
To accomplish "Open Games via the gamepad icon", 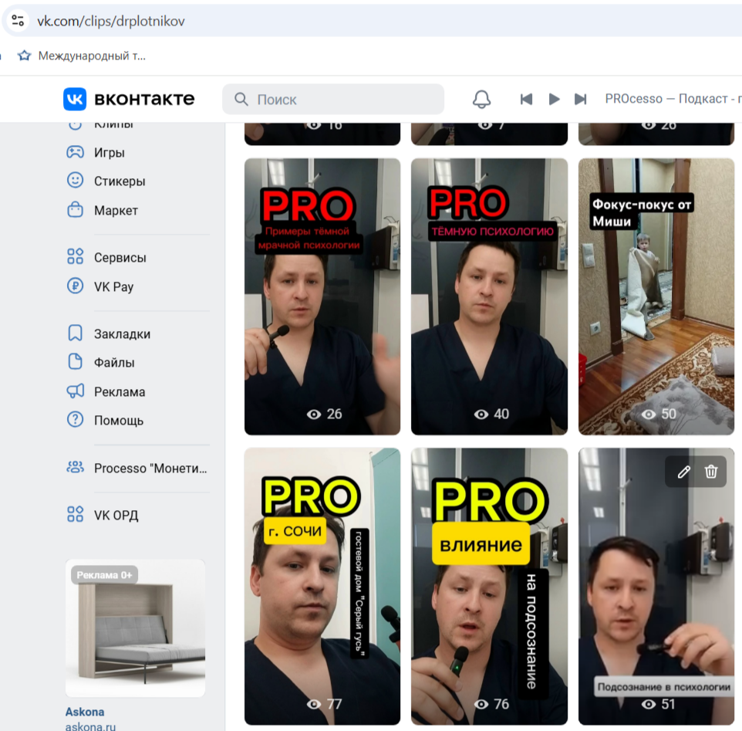I will tap(75, 152).
